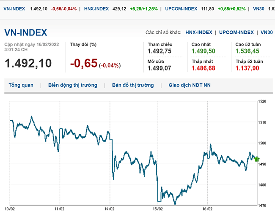Click UPCOM-INDEX in the scrolling ticker strip
This screenshot has width=275, height=216.
pyautogui.click(x=181, y=8)
